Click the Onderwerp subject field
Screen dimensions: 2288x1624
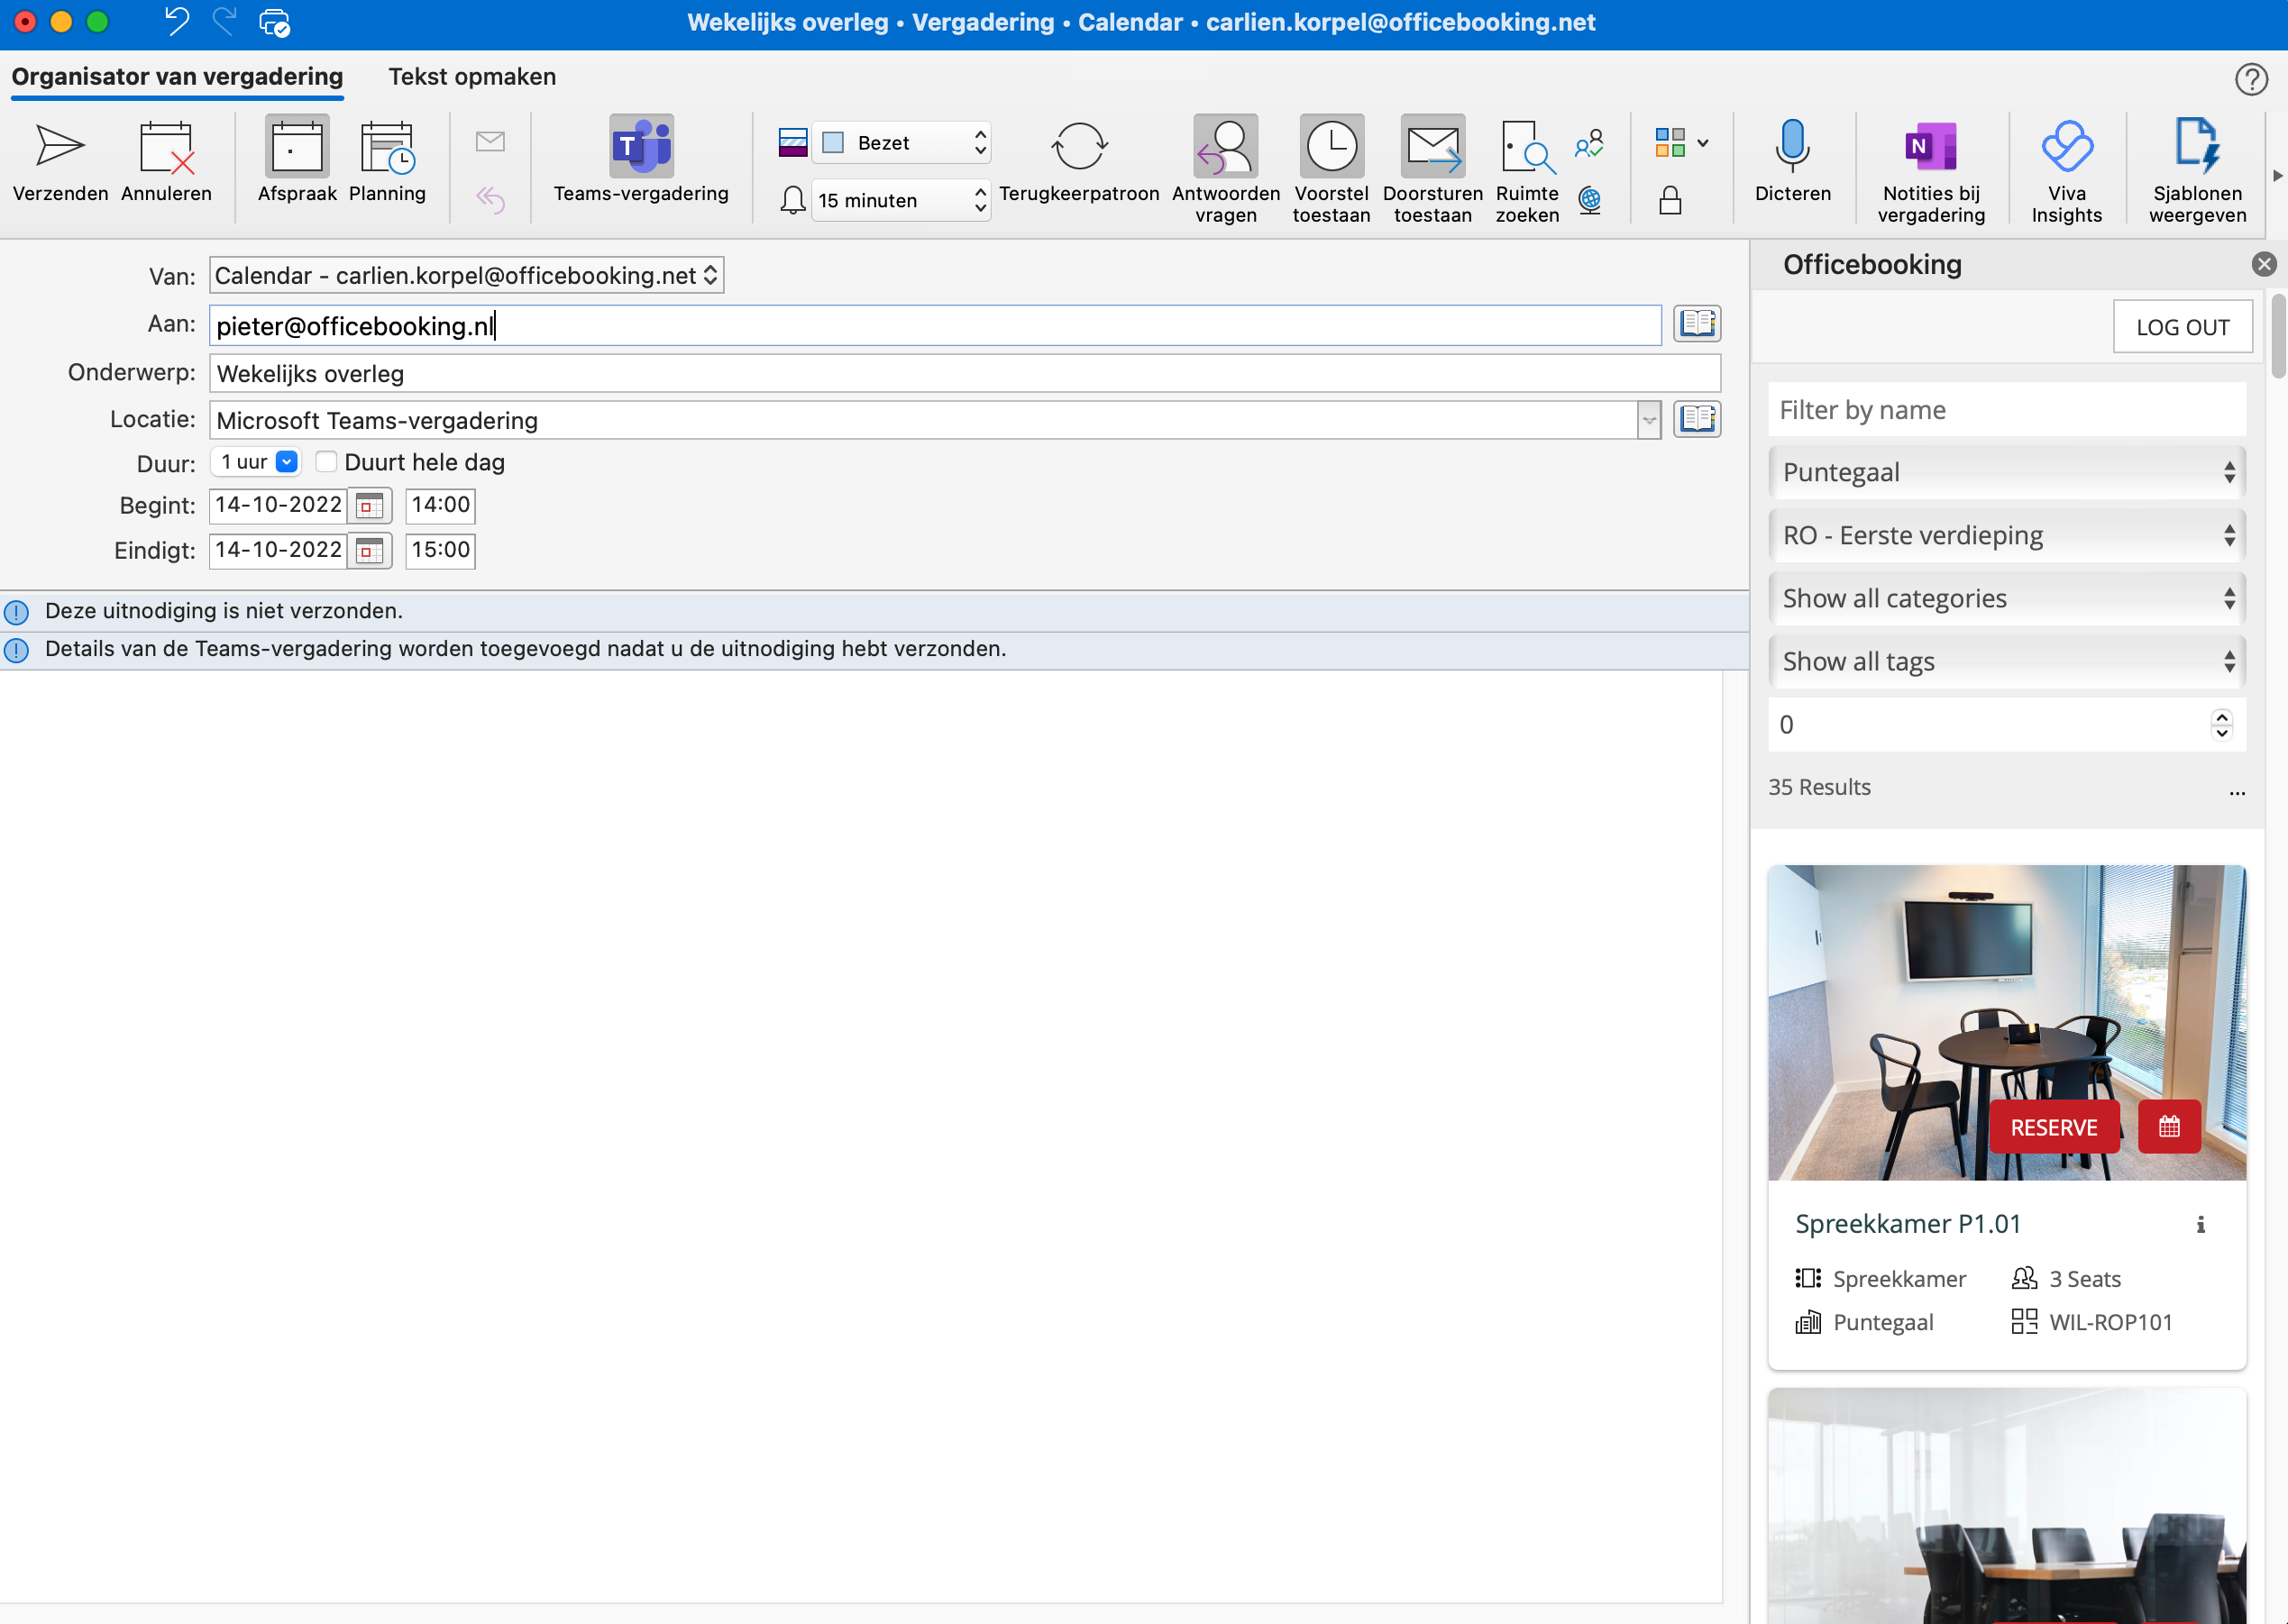964,374
